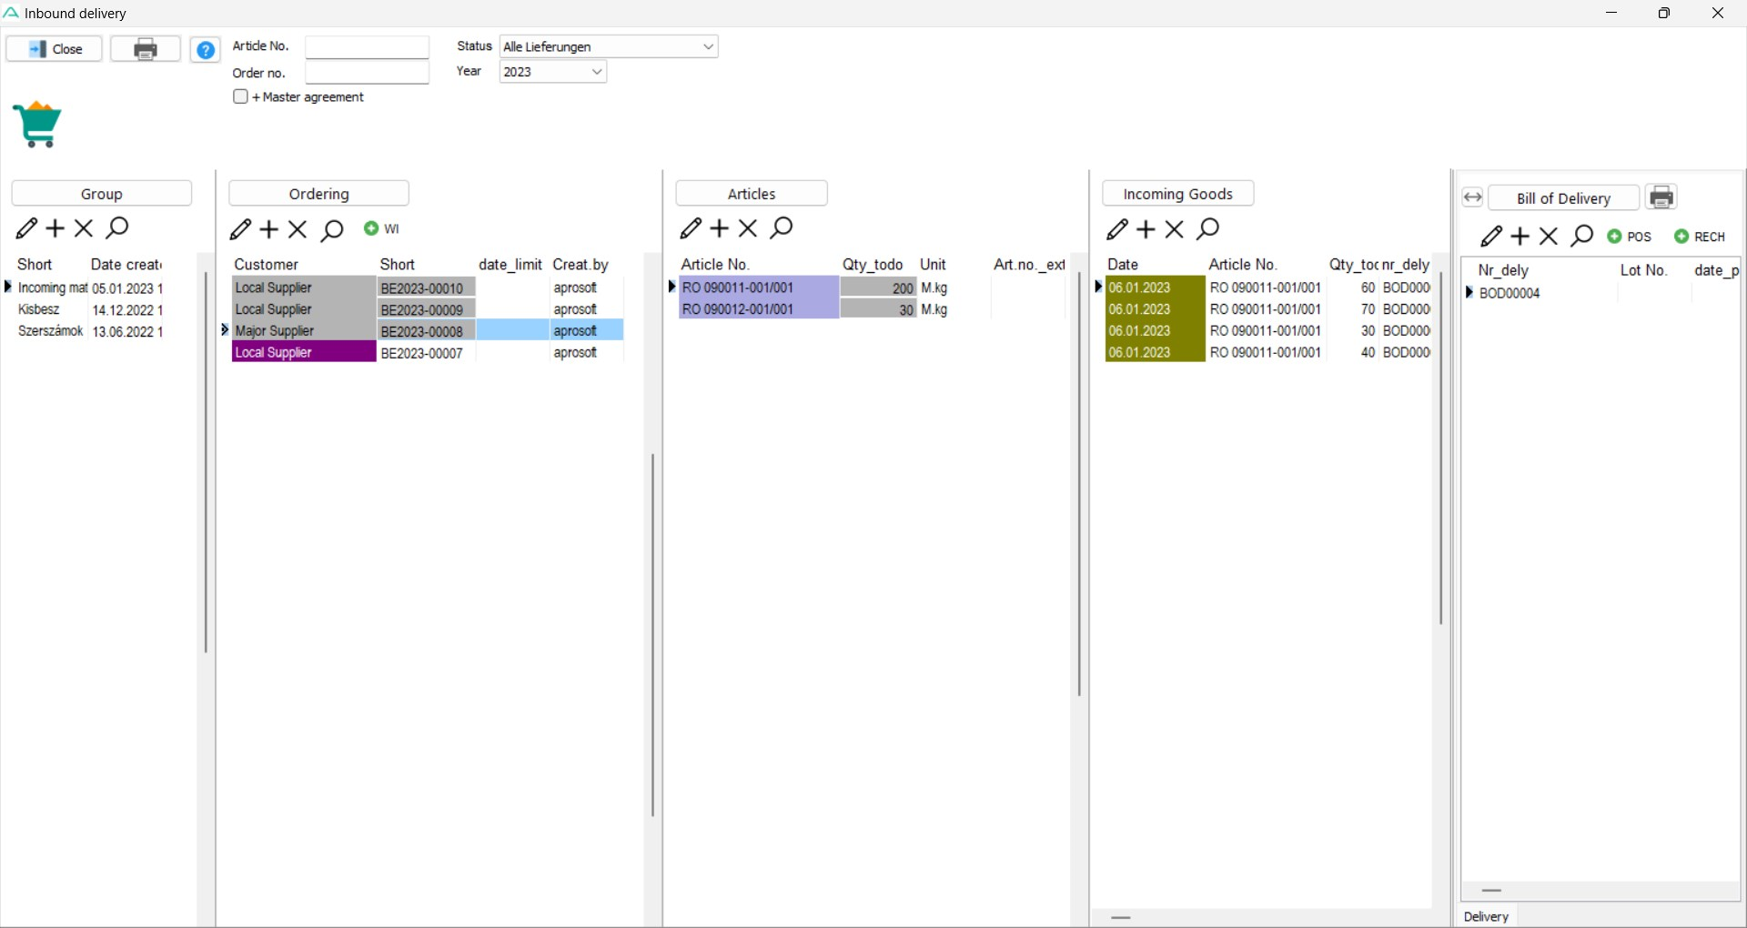
Task: Click the RECH add button
Action: pyautogui.click(x=1700, y=237)
